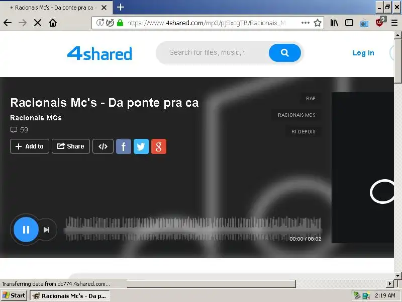
Task: Open the Library icon in toolbar
Action: tap(334, 23)
